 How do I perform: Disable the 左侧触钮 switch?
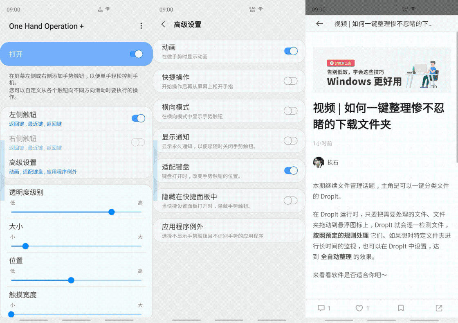click(x=138, y=118)
